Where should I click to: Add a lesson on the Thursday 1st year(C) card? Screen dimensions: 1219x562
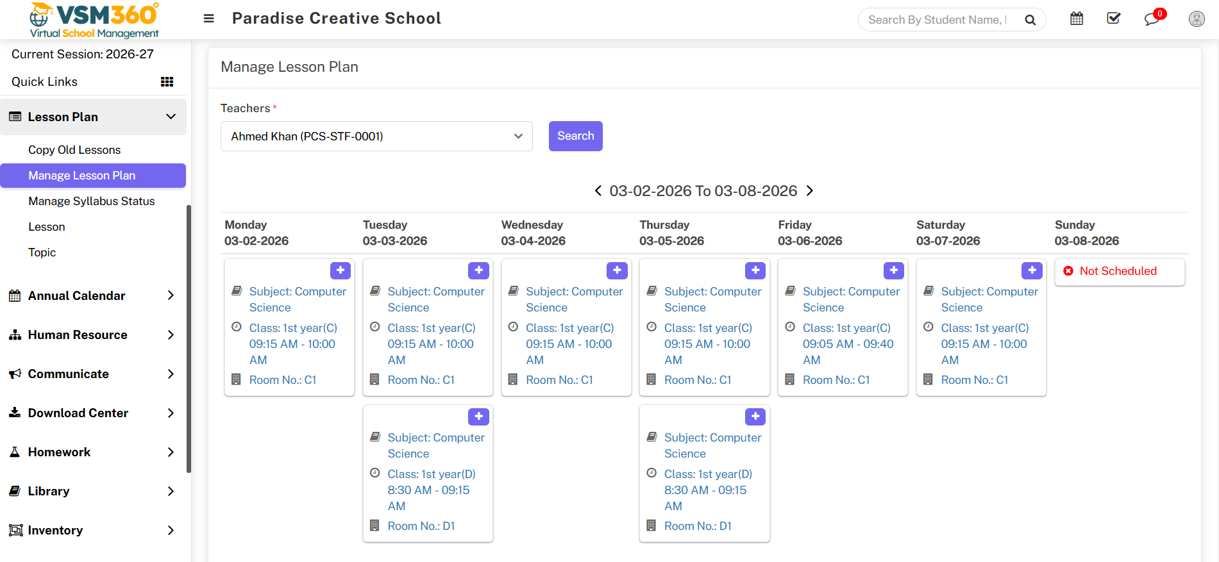755,270
